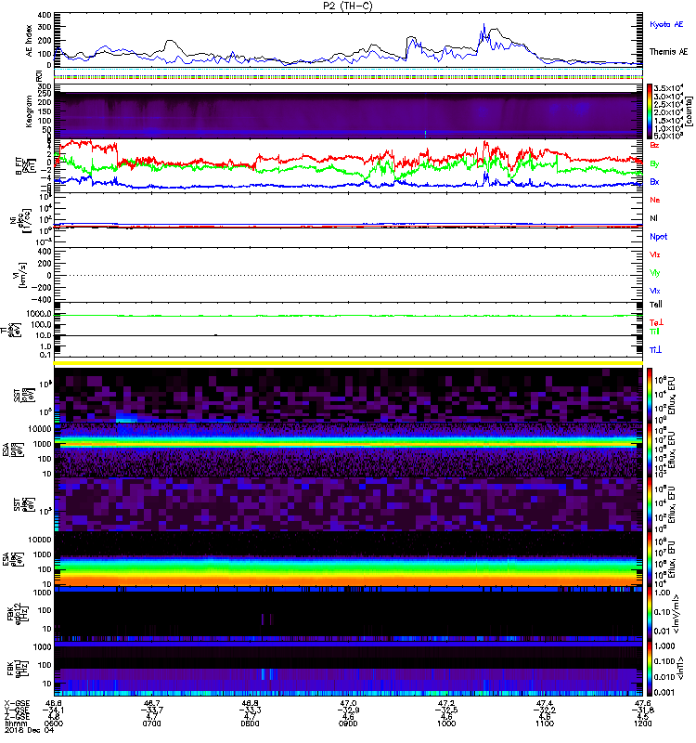Click the 0.001 FBK color bar label

(x=664, y=692)
